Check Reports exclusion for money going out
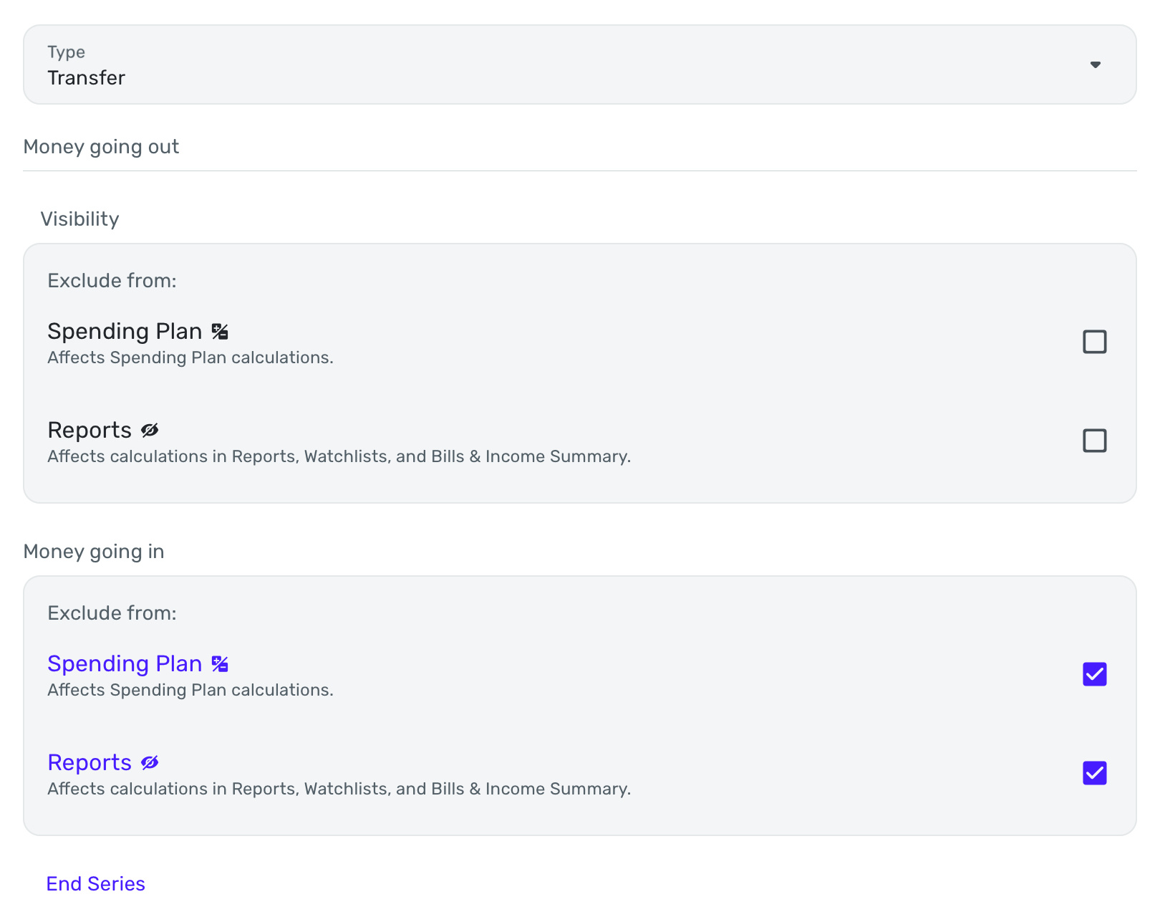The width and height of the screenshot is (1160, 907). 1094,441
